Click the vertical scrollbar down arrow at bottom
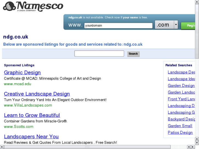This screenshot has height=149, width=199. [x=197, y=143]
